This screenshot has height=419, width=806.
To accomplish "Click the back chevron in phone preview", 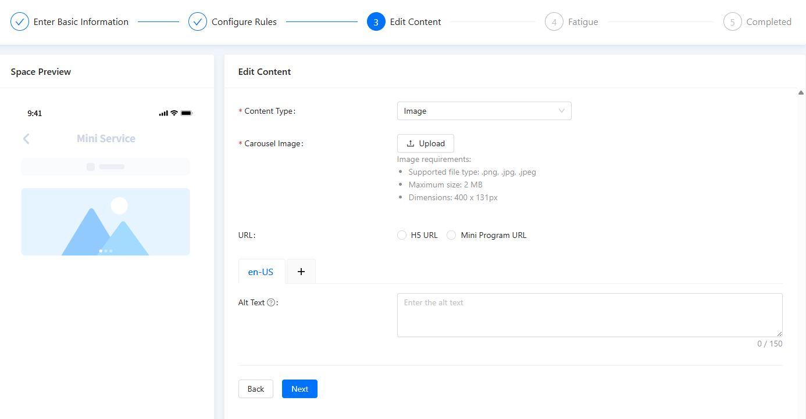I will pyautogui.click(x=26, y=139).
